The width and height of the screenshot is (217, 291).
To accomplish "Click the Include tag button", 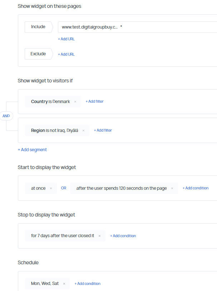I will (38, 27).
